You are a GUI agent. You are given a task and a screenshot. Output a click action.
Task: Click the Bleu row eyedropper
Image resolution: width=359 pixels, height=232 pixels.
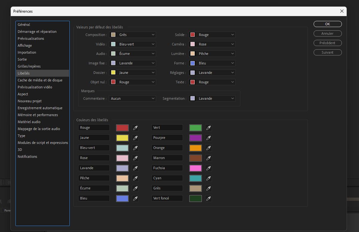point(135,198)
